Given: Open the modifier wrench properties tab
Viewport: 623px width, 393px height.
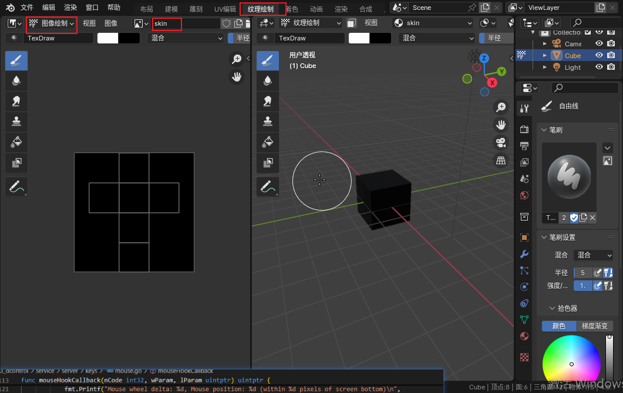Looking at the screenshot, I should [524, 254].
